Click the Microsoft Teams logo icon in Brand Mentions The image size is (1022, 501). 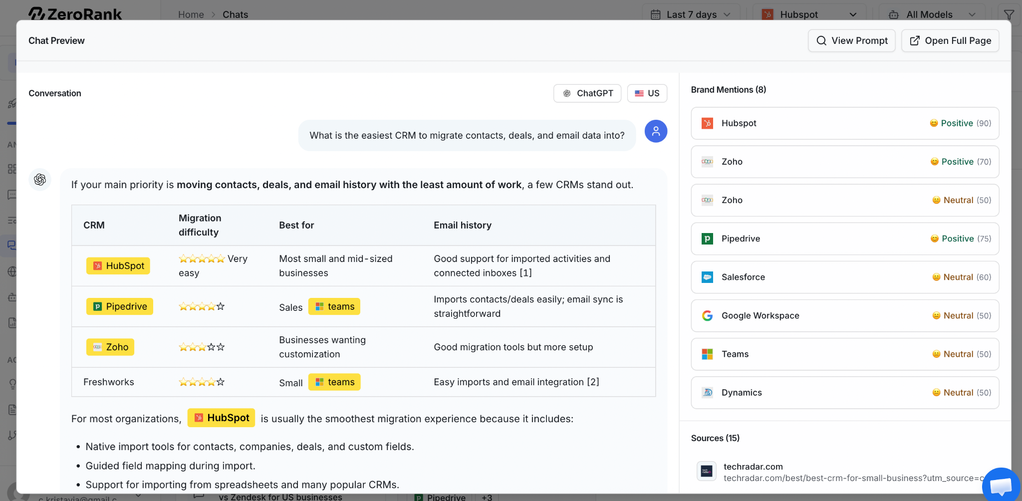[707, 354]
